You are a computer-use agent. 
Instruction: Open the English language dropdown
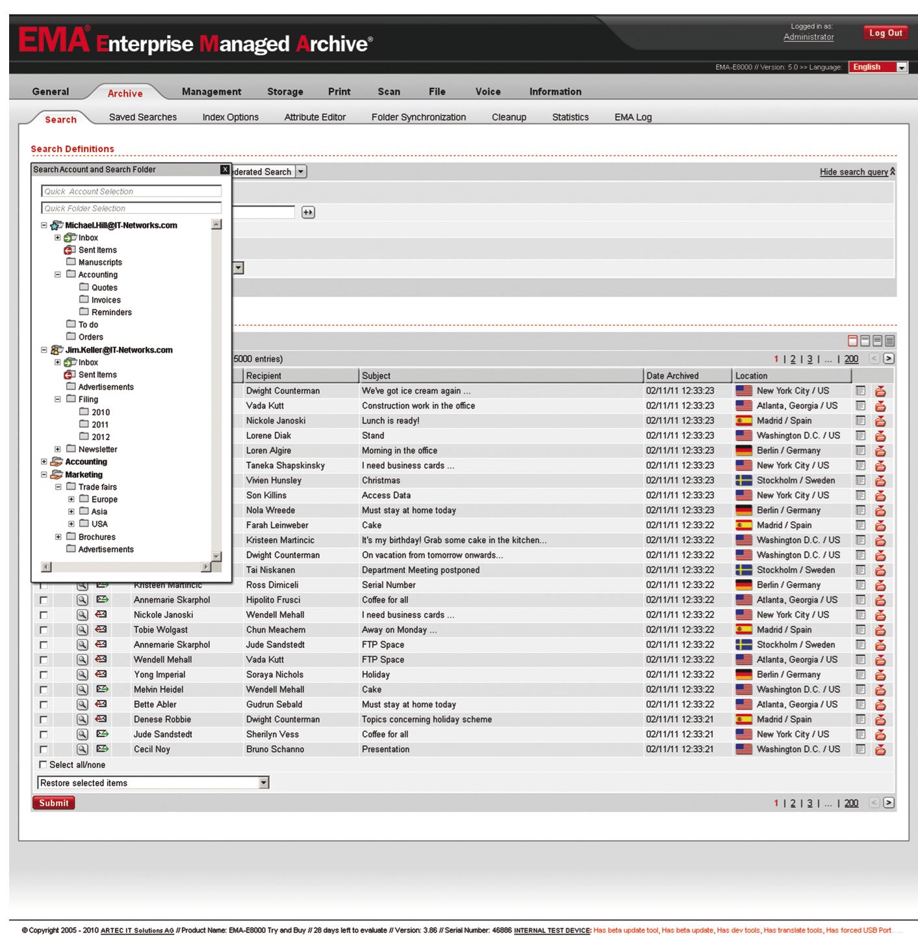(x=901, y=68)
